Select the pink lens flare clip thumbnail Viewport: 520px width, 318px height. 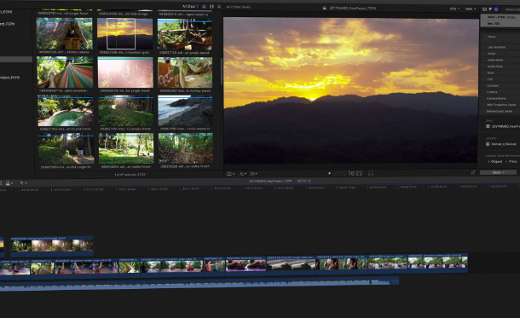coord(125,72)
